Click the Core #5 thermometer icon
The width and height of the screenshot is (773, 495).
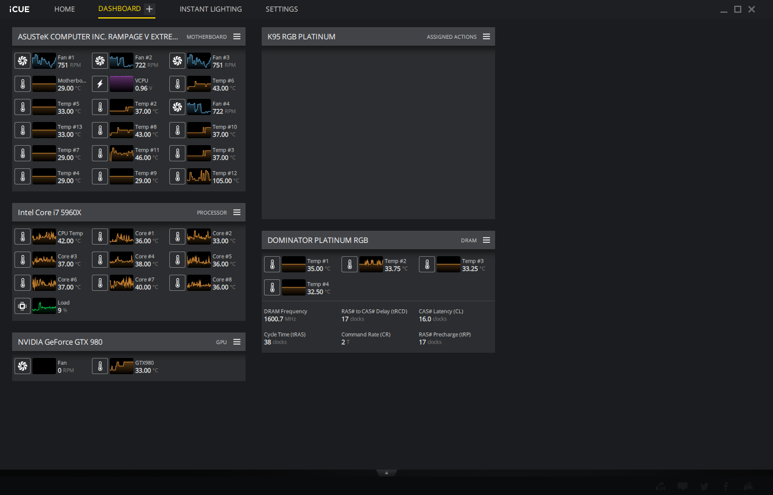tap(177, 260)
